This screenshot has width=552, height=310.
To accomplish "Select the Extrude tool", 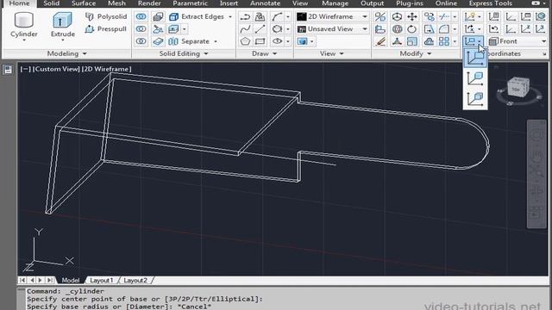I will (63, 26).
